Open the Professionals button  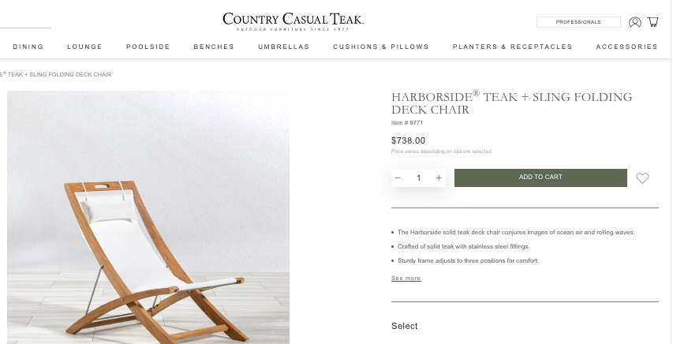click(578, 22)
